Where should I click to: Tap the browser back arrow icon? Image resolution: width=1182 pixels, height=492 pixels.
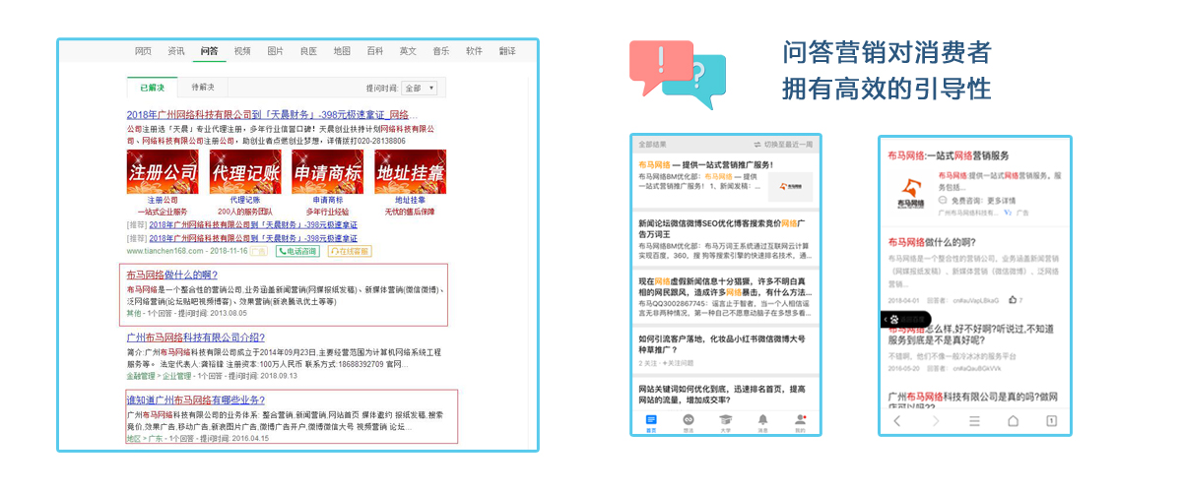[896, 421]
